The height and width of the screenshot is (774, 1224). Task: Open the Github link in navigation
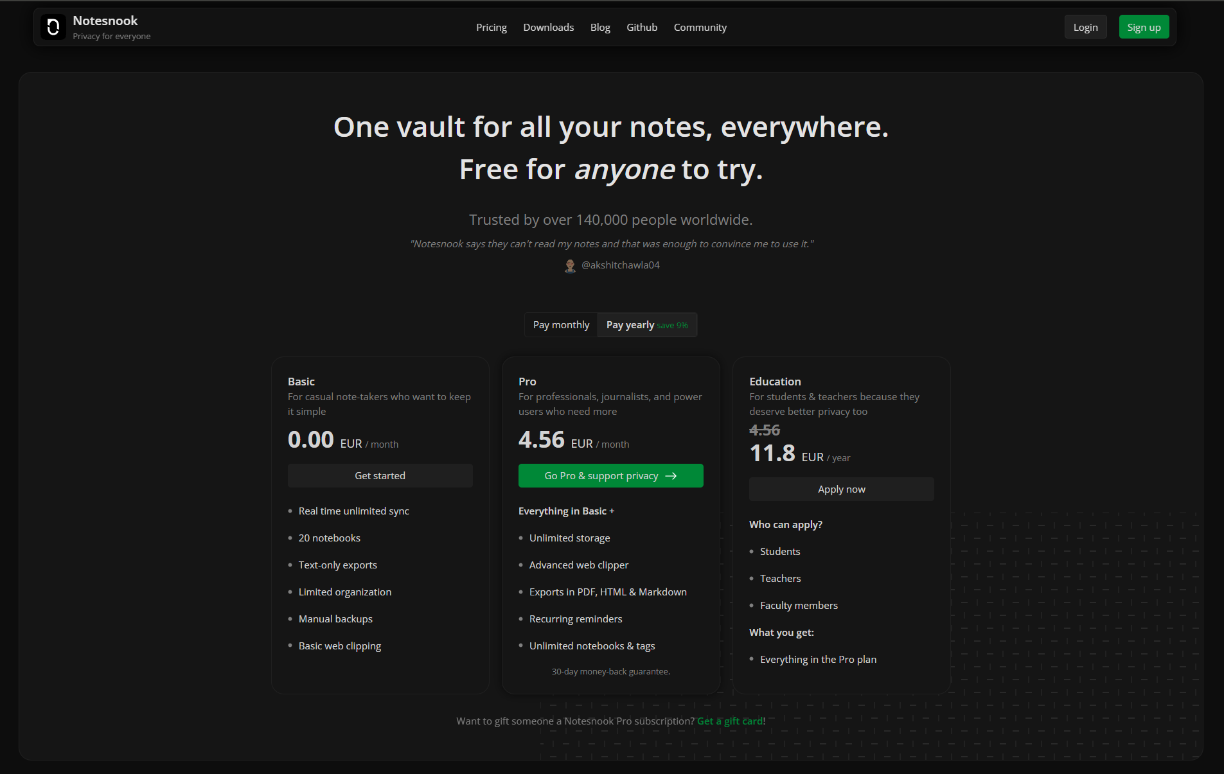point(641,28)
